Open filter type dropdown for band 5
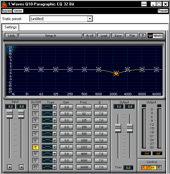The image size is (170, 174). coord(55,134)
